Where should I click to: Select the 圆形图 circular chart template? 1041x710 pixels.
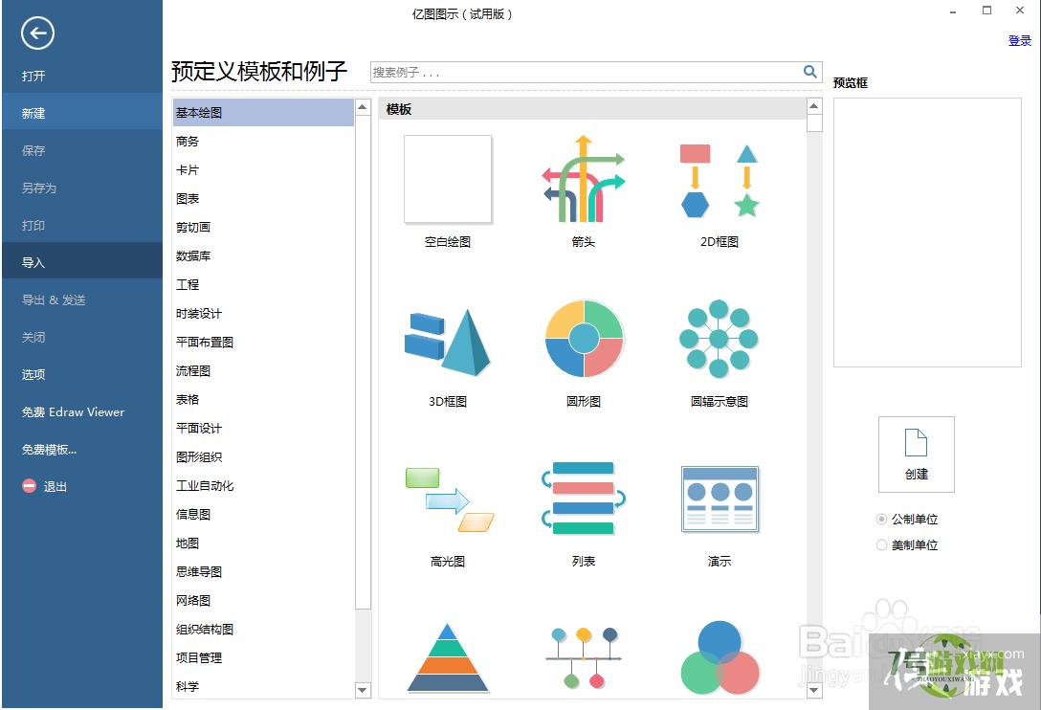coord(584,339)
